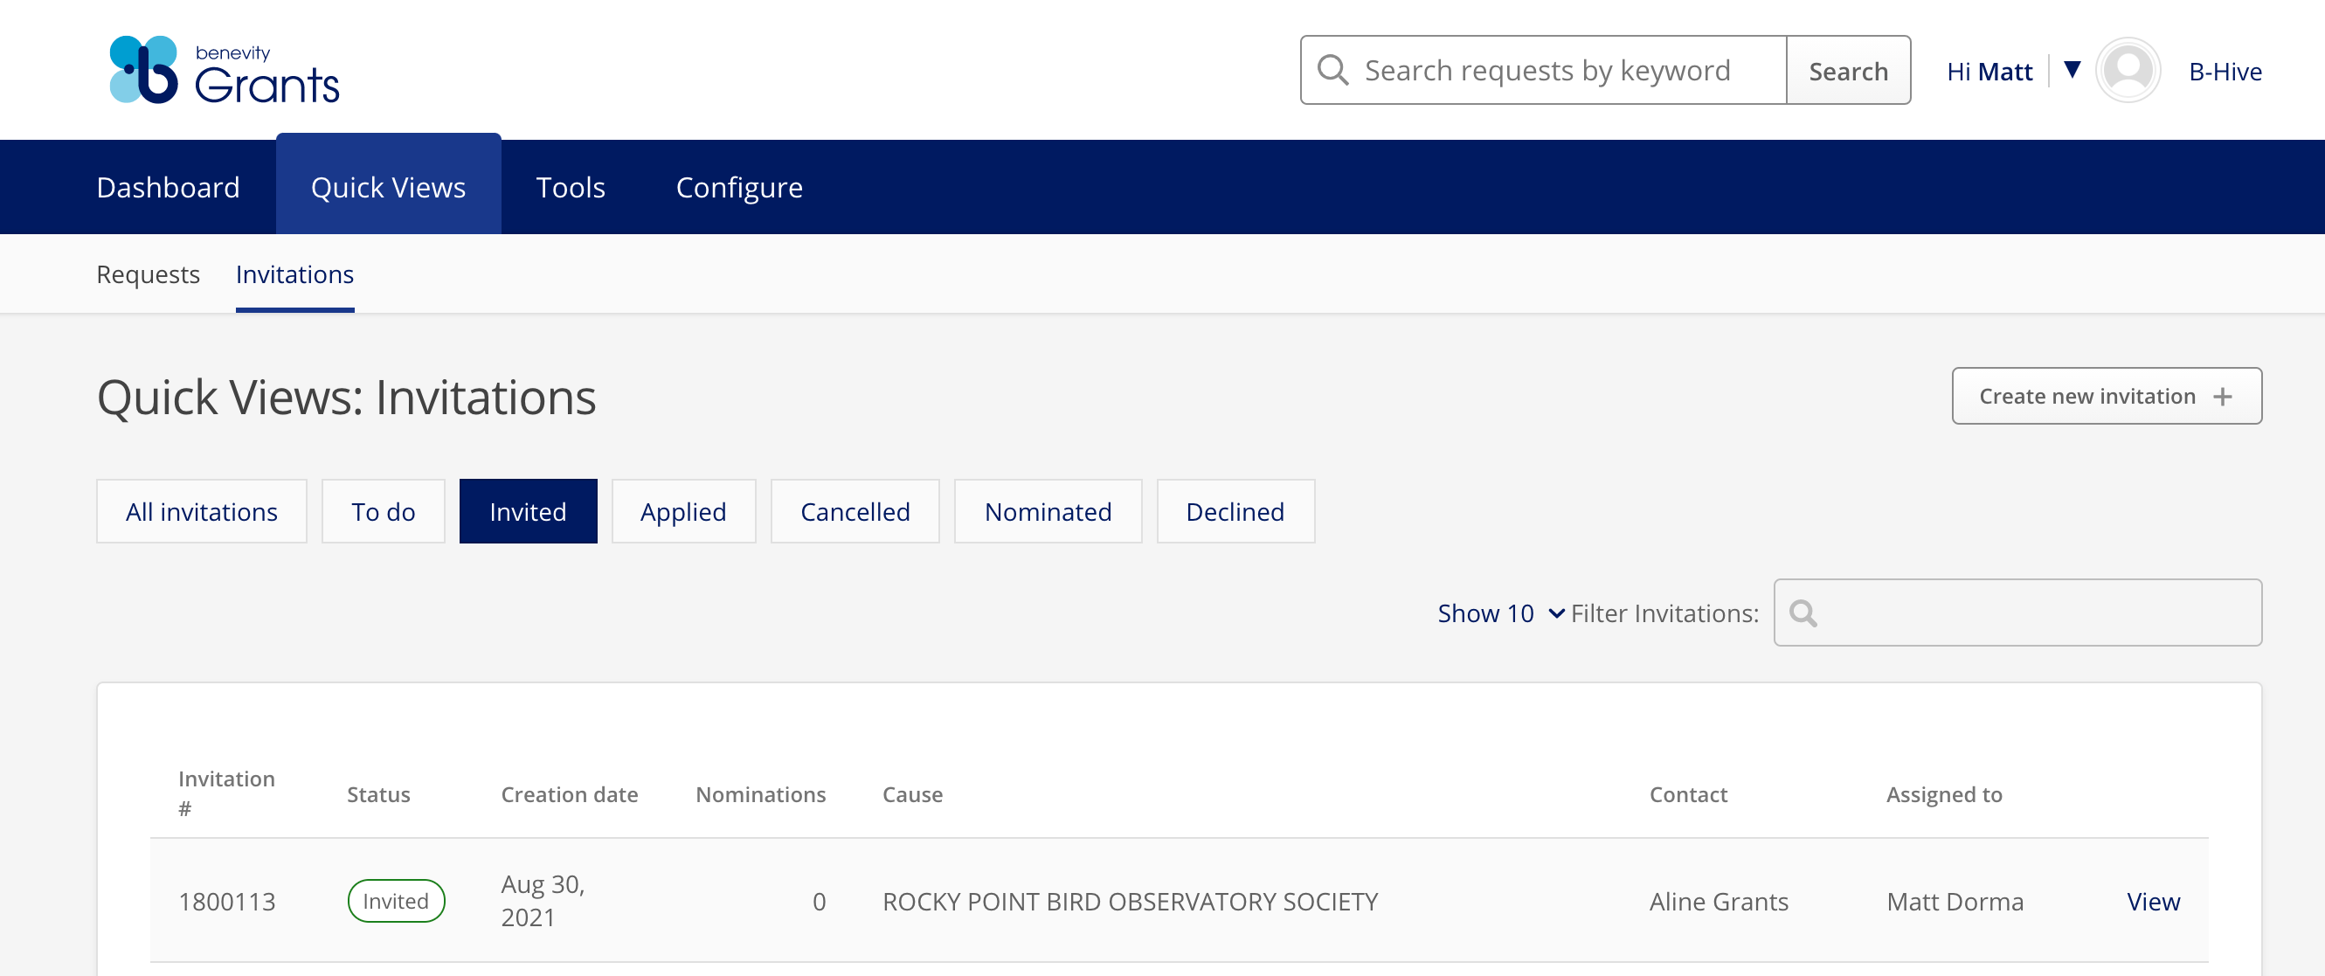The image size is (2325, 976).
Task: Expand the Hi Matt dropdown arrow
Action: click(2072, 70)
